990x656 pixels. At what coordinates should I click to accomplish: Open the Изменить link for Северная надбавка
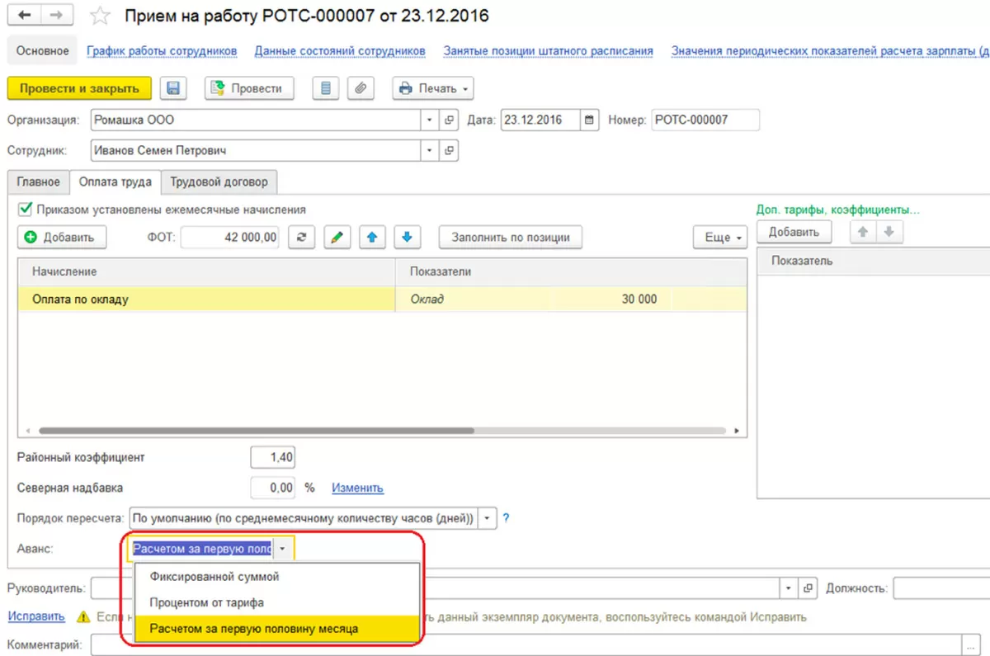[357, 488]
